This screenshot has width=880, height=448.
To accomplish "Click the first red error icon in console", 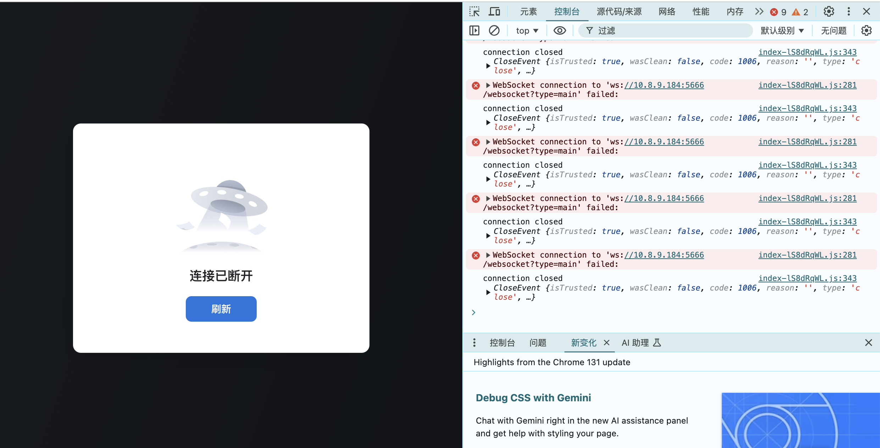I will click(x=476, y=85).
